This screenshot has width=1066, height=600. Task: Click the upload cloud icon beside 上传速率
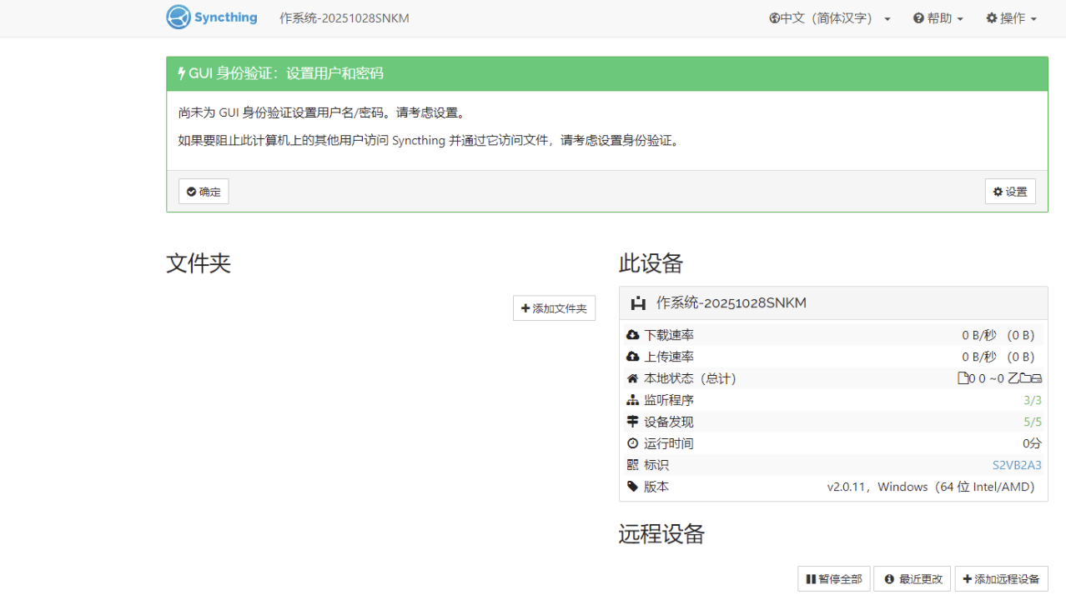(x=633, y=356)
